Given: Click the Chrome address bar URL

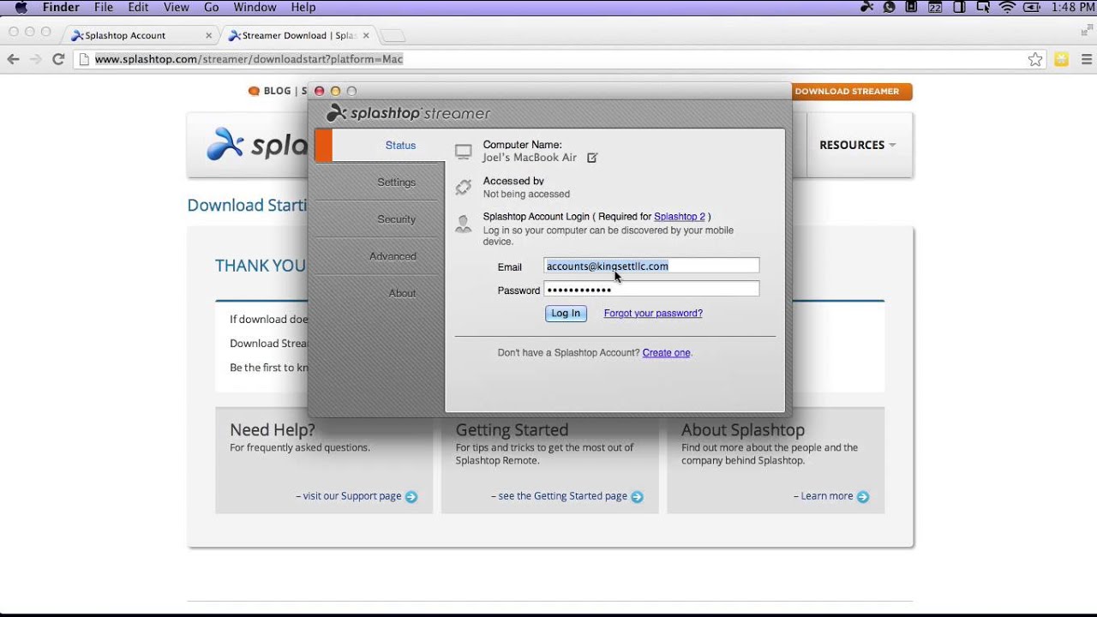Looking at the screenshot, I should click(249, 59).
